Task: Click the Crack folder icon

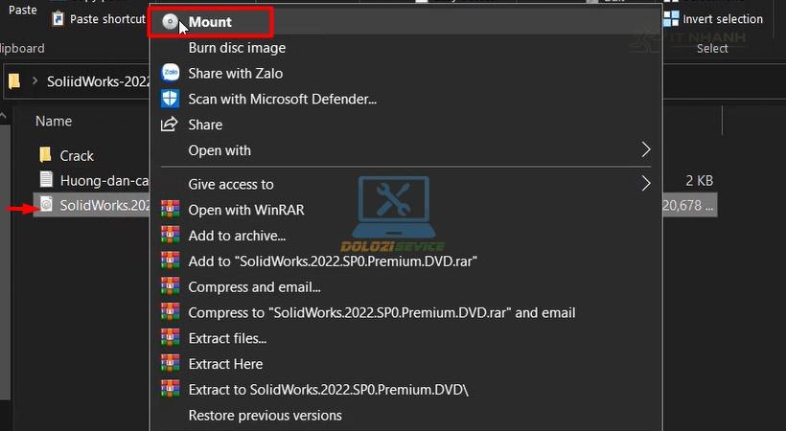Action: pyautogui.click(x=45, y=155)
